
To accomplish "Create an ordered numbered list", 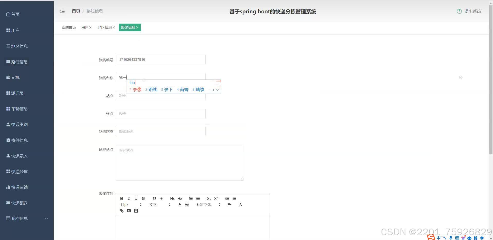I will click(x=191, y=198).
